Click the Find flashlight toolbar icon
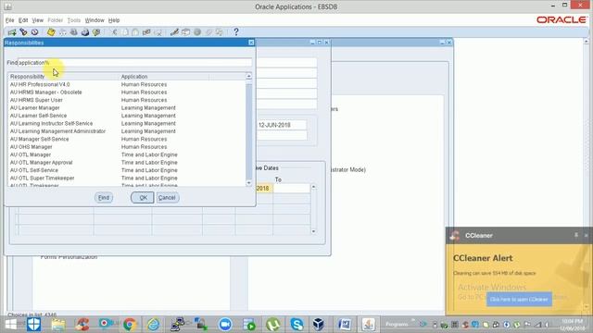 23,32
